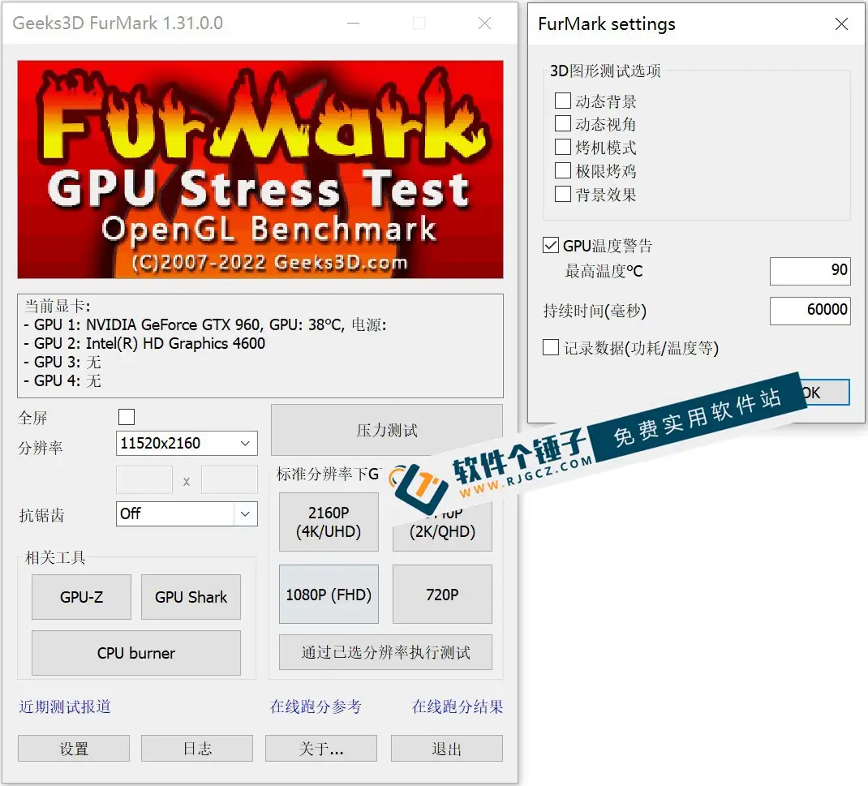
Task: Click 通过已选分辨率执行测试 button
Action: click(386, 652)
